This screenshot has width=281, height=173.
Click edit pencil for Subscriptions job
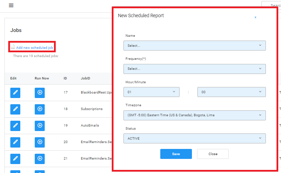pos(15,109)
